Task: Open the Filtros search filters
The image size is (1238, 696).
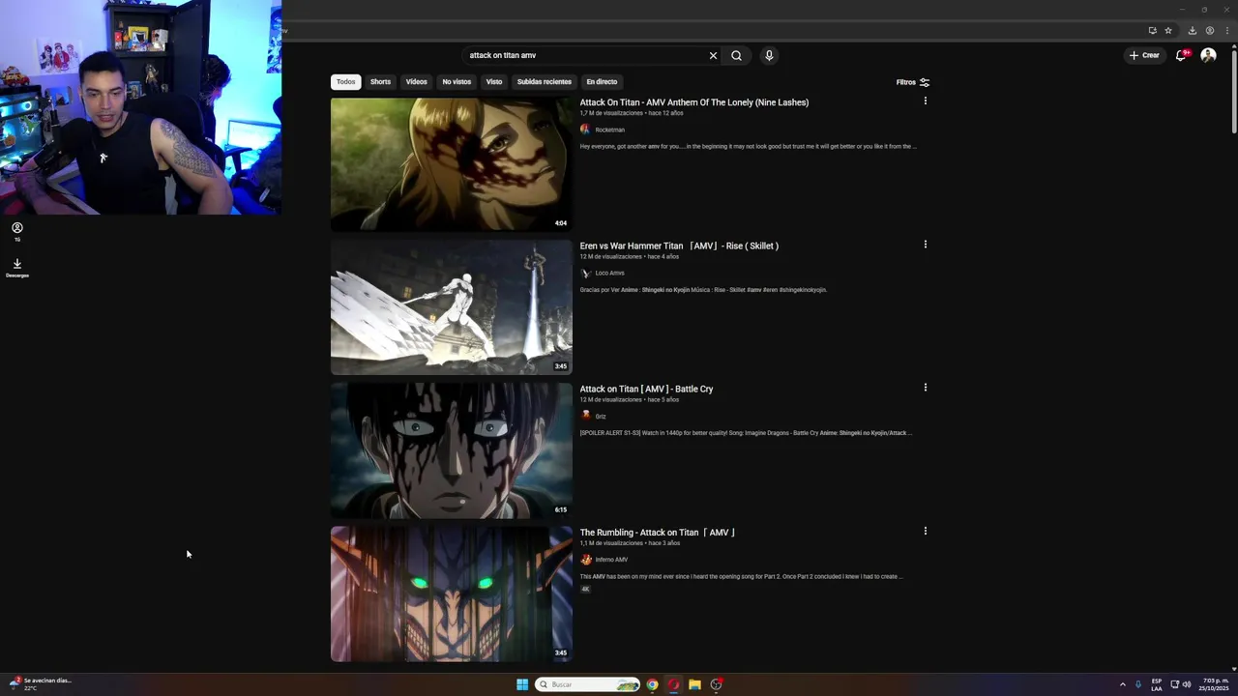Action: (x=913, y=82)
